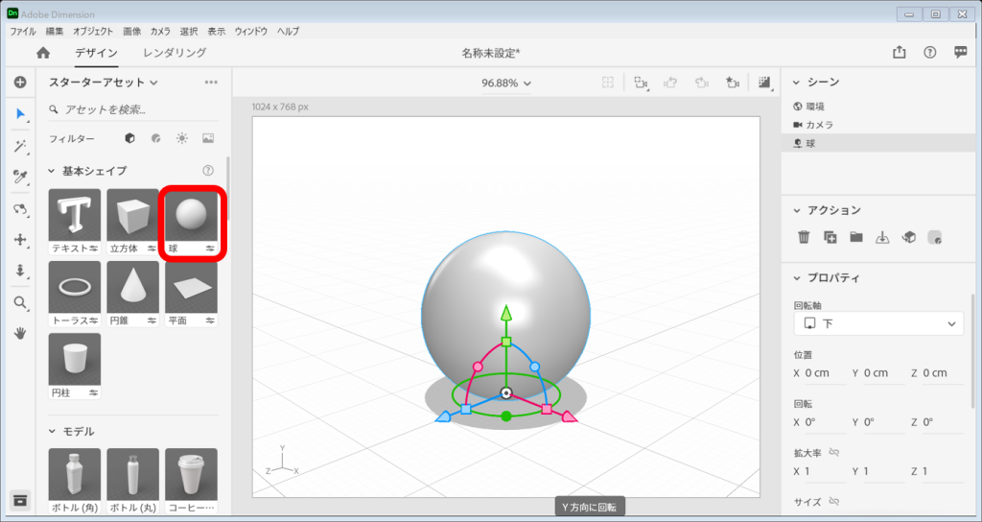Click the add content plus icon

[19, 83]
